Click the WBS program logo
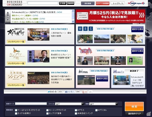152x117 pixels. [x=85, y=29]
